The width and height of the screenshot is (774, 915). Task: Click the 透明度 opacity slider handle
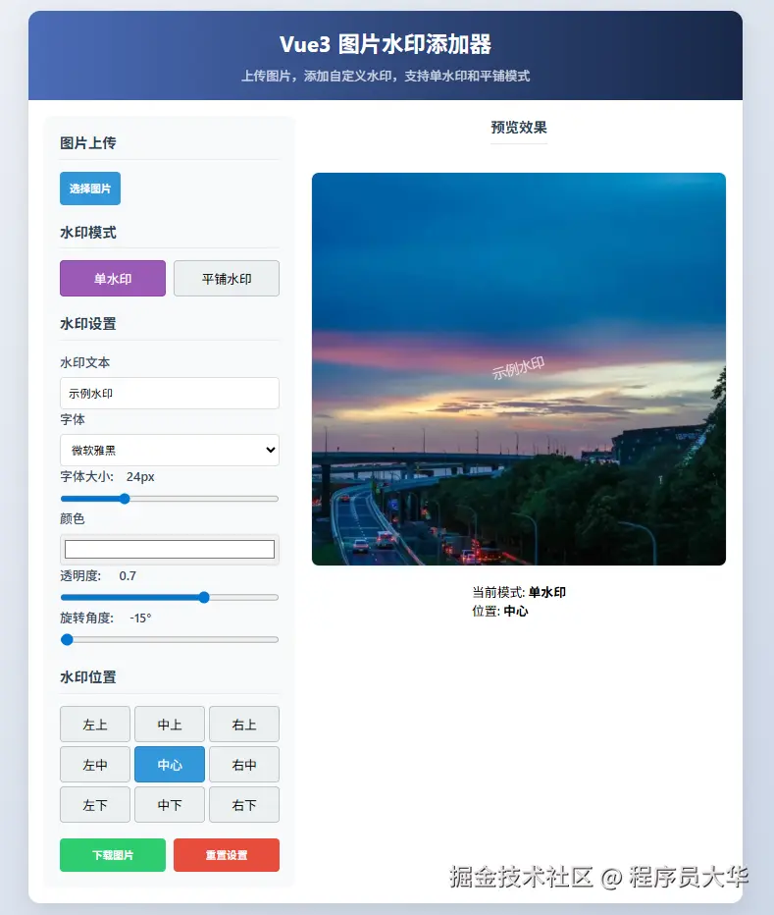click(204, 598)
